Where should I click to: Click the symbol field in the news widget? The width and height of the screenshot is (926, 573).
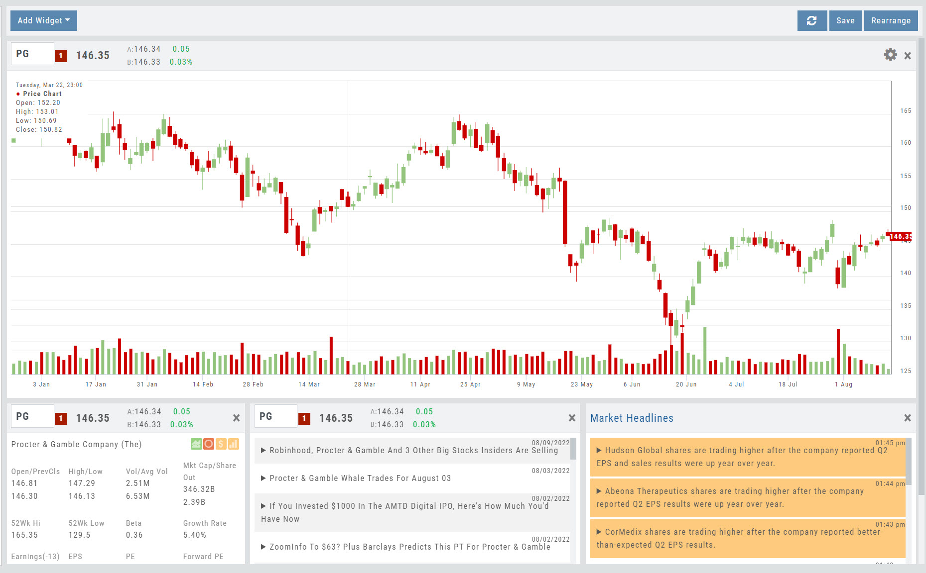click(275, 416)
